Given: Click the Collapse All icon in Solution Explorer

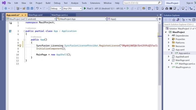Looking at the screenshot, I should coord(194,20).
